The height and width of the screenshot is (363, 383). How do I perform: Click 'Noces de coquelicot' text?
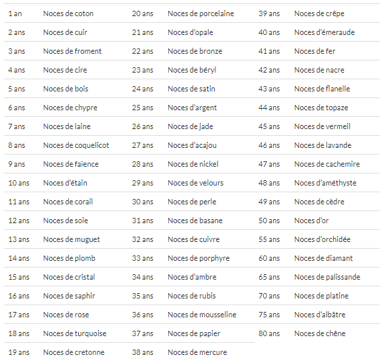click(x=76, y=145)
